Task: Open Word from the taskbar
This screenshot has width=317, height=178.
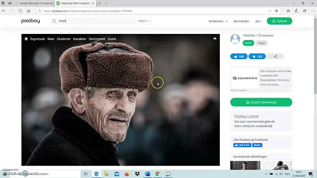Action: (x=147, y=174)
